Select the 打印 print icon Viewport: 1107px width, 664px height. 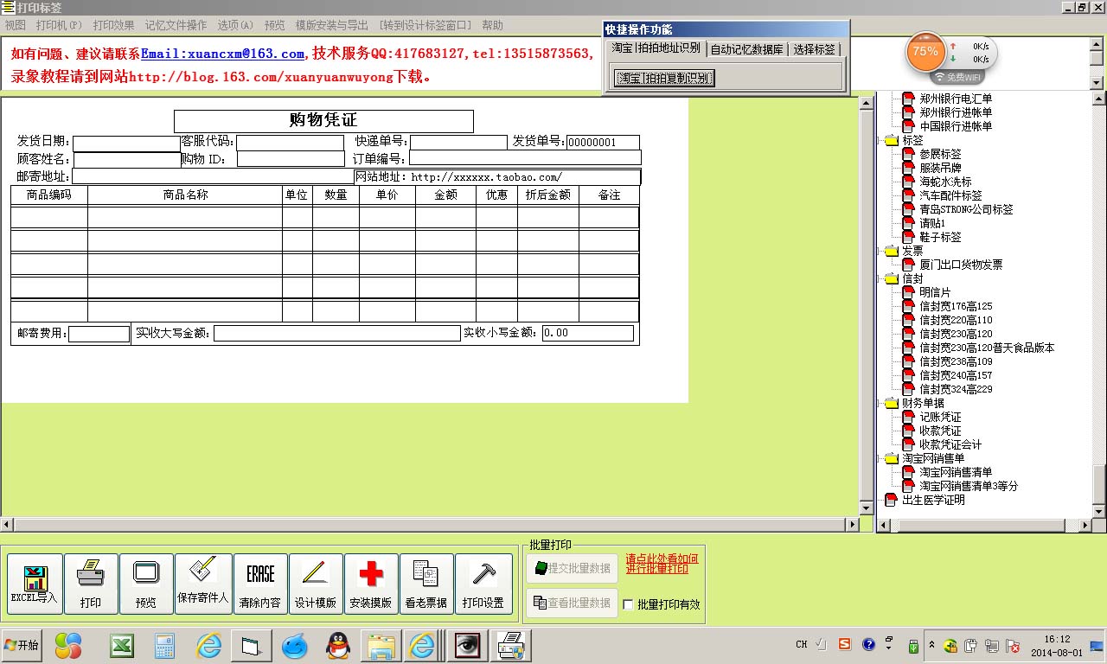coord(91,583)
